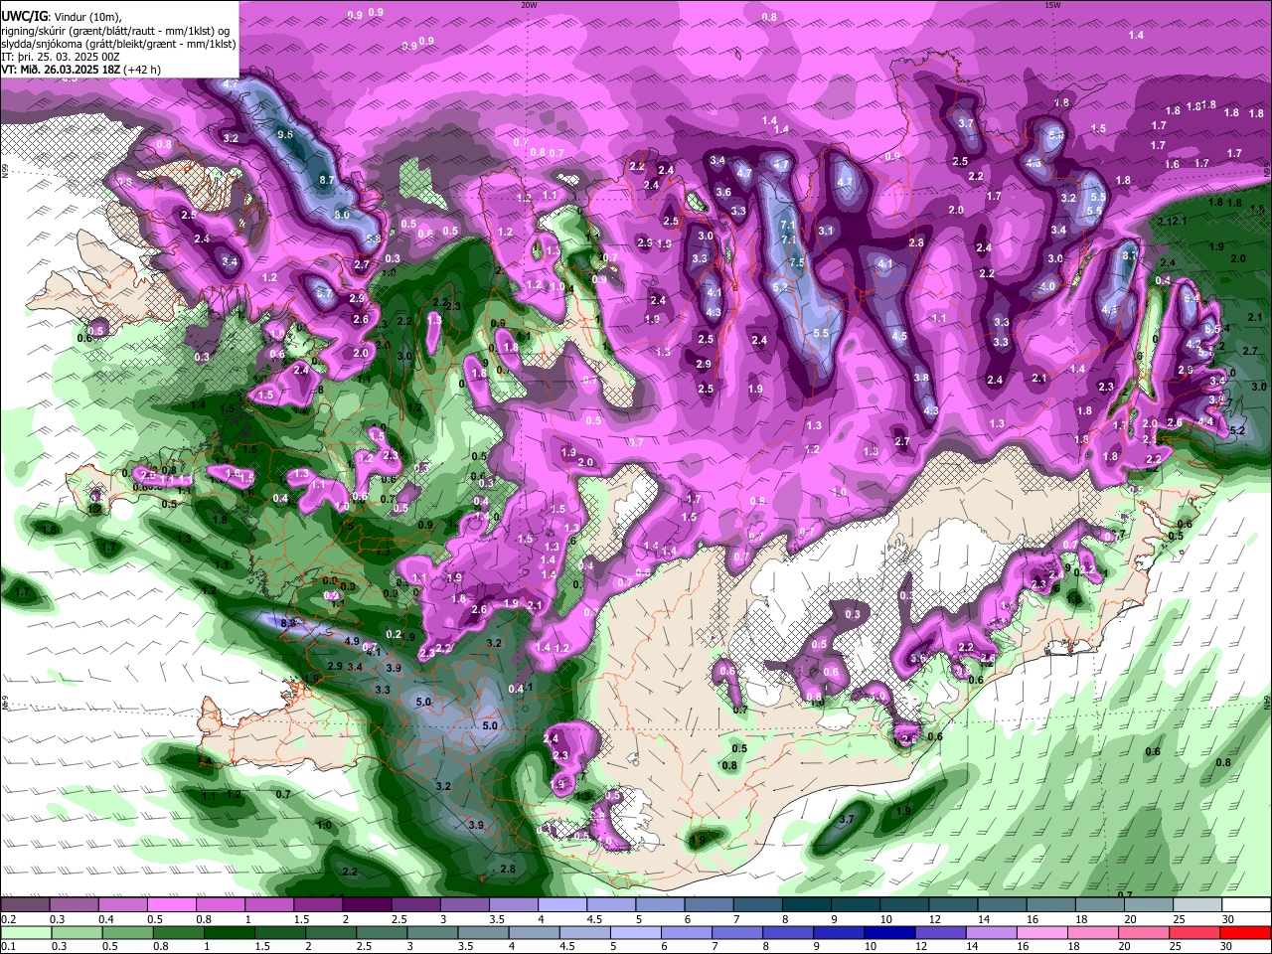Click the 9.6 precipitation value on the map
This screenshot has height=954, width=1272.
(285, 134)
